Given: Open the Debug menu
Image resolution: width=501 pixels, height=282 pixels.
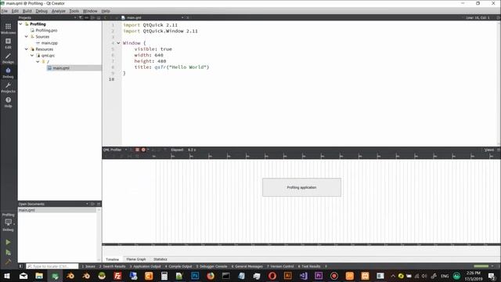Looking at the screenshot, I should pyautogui.click(x=41, y=11).
